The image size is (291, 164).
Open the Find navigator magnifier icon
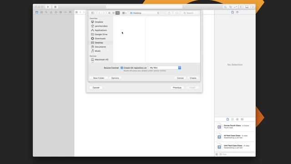[x=46, y=12]
